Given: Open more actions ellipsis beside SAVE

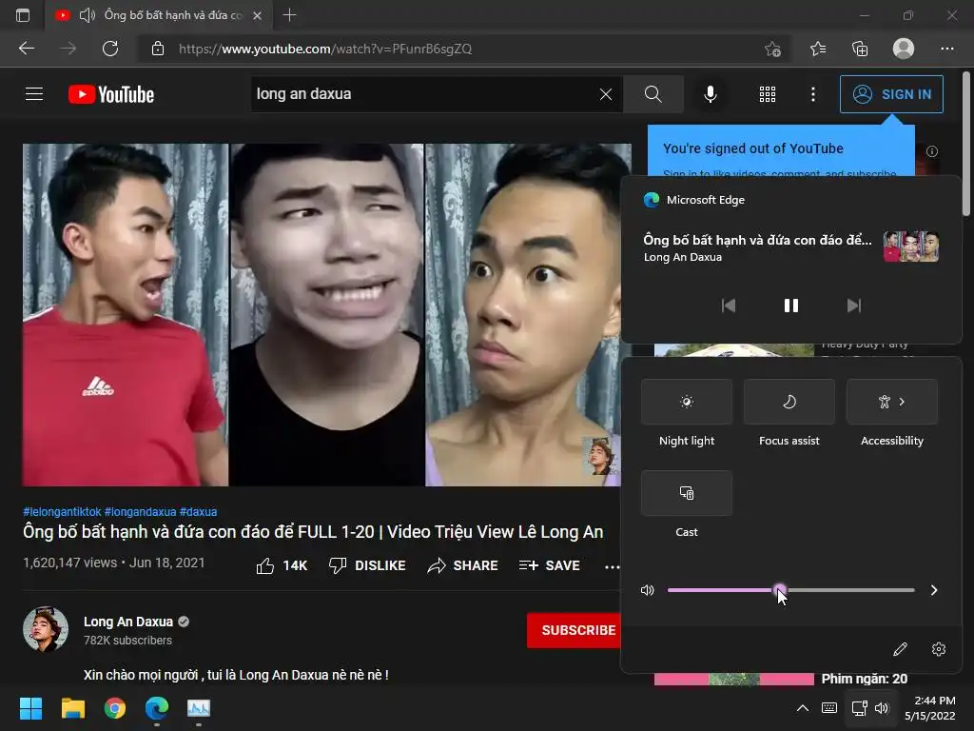Looking at the screenshot, I should click(612, 566).
